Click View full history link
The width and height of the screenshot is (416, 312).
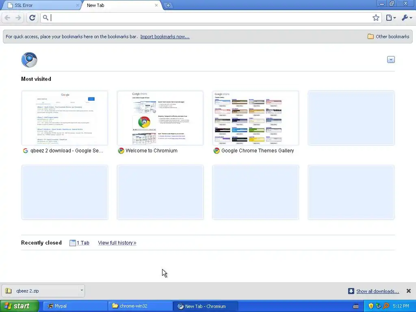coord(117,243)
